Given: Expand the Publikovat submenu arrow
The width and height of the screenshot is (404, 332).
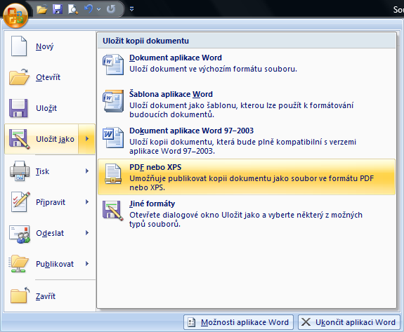Looking at the screenshot, I should click(x=87, y=264).
